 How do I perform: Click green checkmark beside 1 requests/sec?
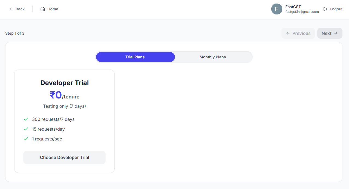click(x=26, y=139)
